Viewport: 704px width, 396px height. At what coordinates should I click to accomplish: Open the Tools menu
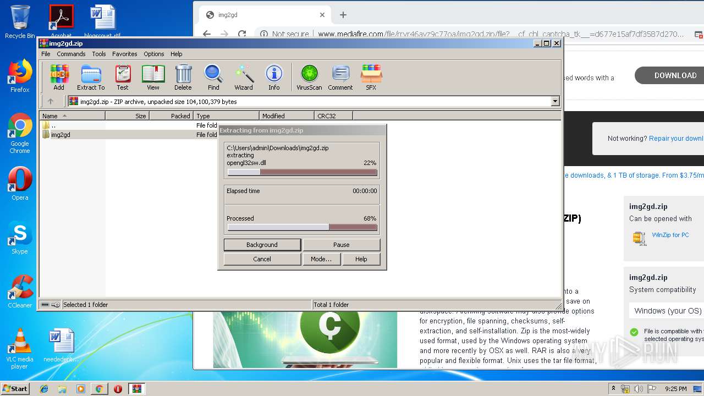(99, 54)
